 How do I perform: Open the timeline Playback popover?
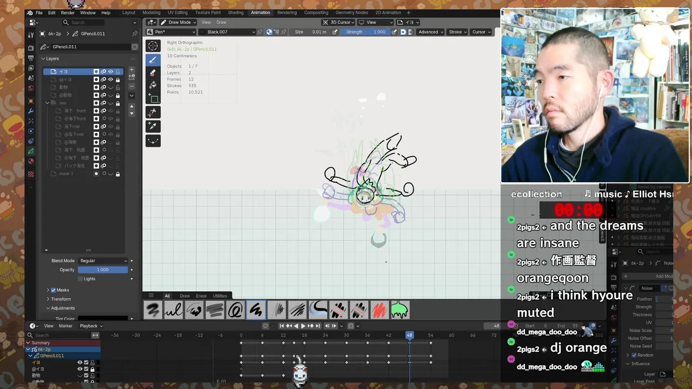click(x=91, y=326)
